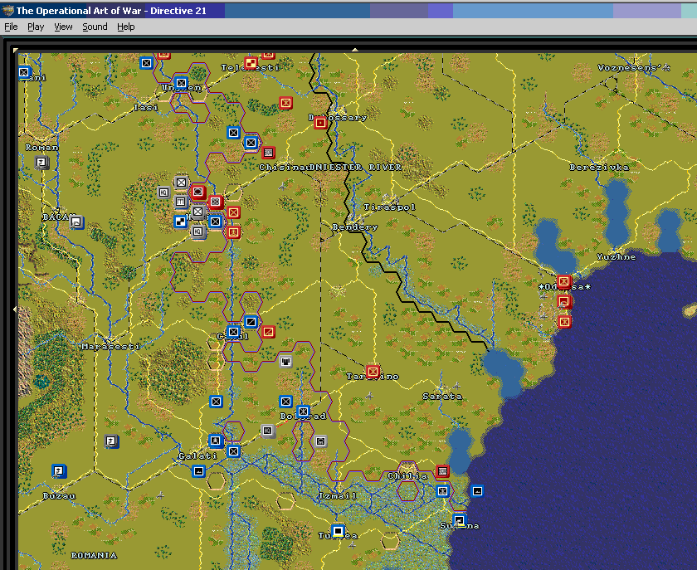
Task: Select the red unit near Telenesti
Action: pos(251,63)
